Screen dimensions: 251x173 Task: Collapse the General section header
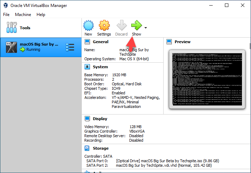pos(100,42)
